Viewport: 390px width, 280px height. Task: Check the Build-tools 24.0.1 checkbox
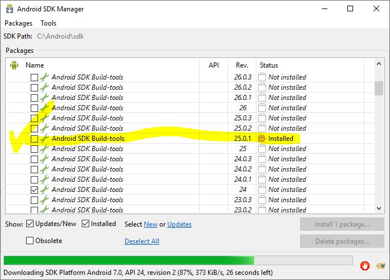34,179
